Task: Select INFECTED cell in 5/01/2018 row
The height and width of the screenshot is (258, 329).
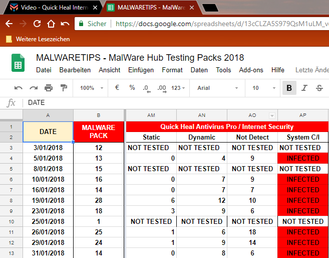Action: pyautogui.click(x=303, y=158)
